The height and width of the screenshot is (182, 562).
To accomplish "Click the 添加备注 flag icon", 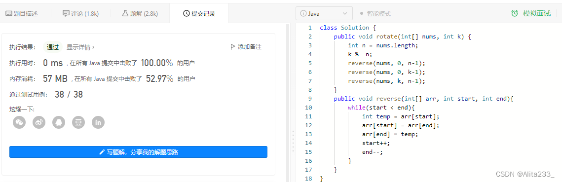I will click(232, 46).
